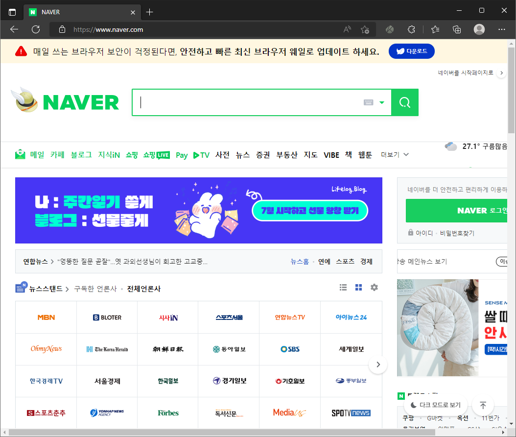Click the NAVER logo
The width and height of the screenshot is (516, 437).
pyautogui.click(x=81, y=102)
